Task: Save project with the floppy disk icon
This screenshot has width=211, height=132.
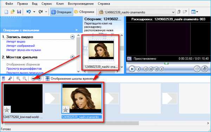Action: pos(19,12)
